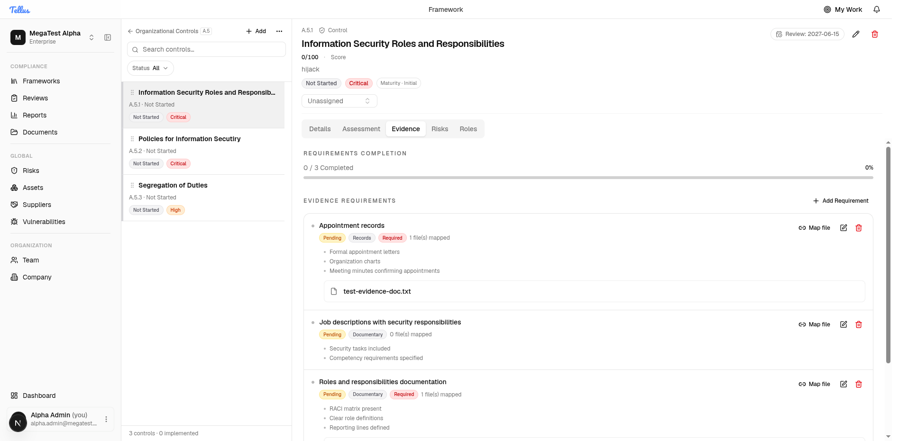This screenshot has height=441, width=899.
Task: Select the Segregation of Duties control
Action: tap(204, 198)
